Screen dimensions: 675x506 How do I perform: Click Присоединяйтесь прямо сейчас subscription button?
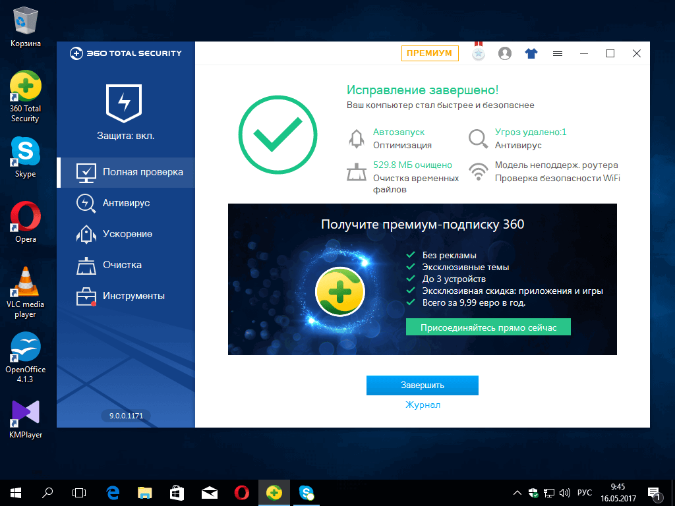[488, 326]
